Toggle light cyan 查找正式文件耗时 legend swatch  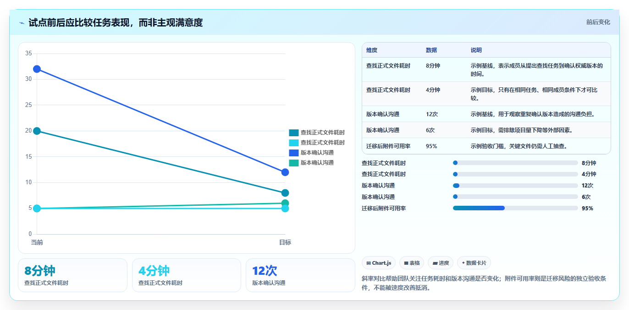(x=293, y=143)
